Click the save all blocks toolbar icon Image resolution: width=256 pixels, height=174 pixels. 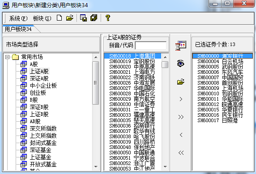(94, 18)
